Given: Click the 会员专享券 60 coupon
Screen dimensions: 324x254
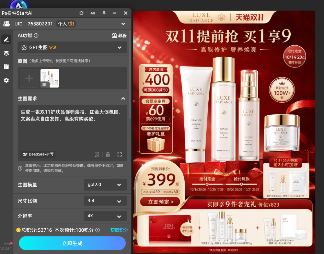Looking at the screenshot, I should tap(156, 109).
